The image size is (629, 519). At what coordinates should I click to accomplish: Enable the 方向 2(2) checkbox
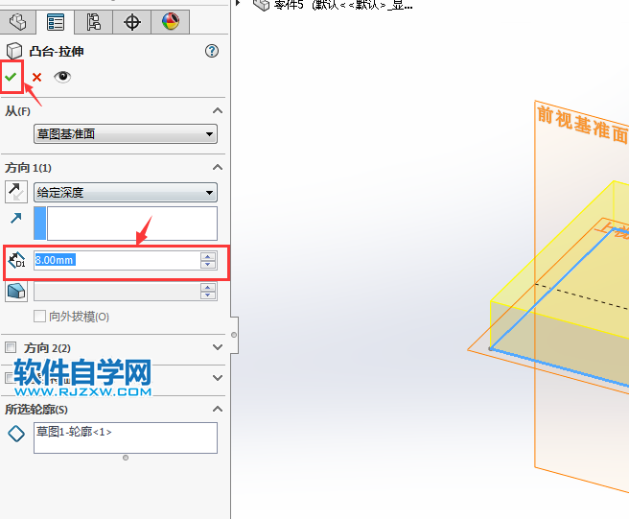(x=11, y=347)
